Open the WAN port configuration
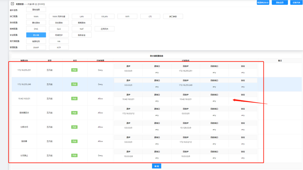Viewport: 303px width, 170px height. click(36, 16)
